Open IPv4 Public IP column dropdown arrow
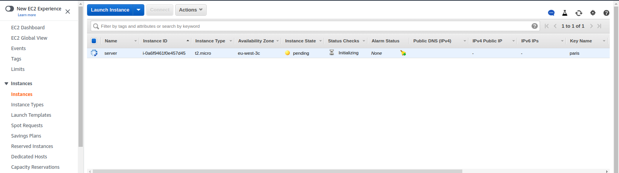This screenshot has width=619, height=173. (x=513, y=41)
